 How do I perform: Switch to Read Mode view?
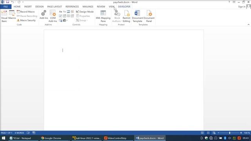(202, 133)
